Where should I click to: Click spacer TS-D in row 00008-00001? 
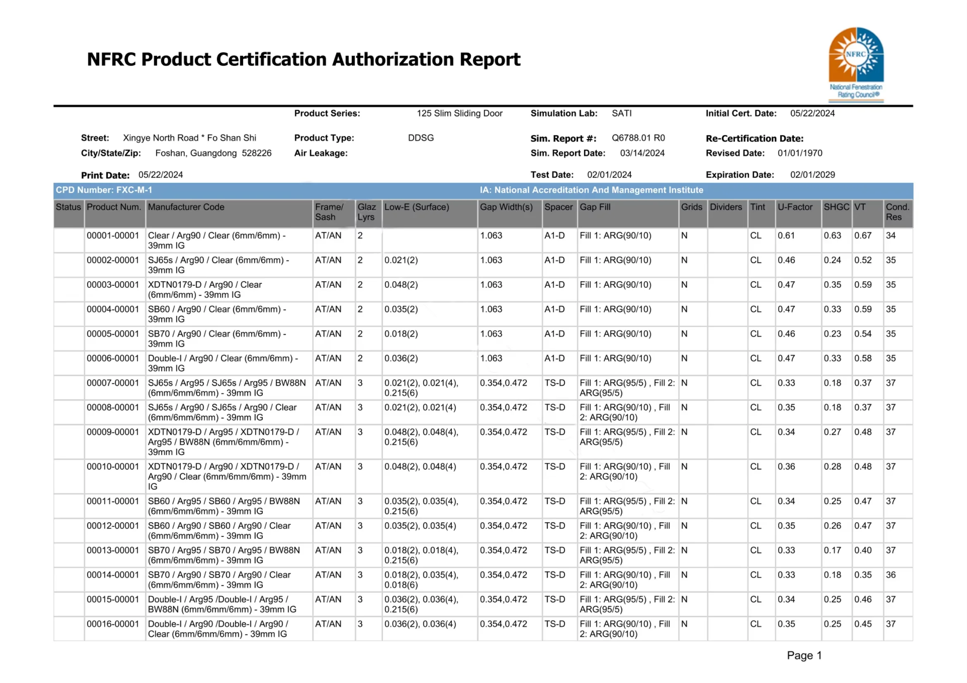click(x=554, y=408)
